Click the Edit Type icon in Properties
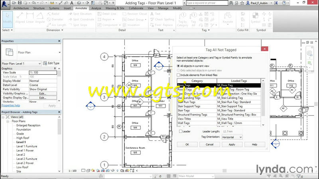This screenshot has width=319, height=179. 45,63
